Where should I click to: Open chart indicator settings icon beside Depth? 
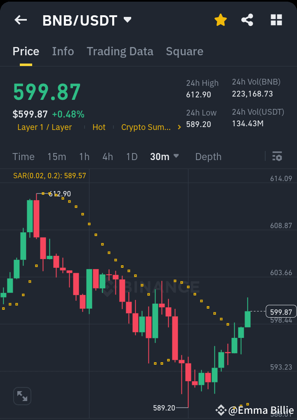pos(277,157)
